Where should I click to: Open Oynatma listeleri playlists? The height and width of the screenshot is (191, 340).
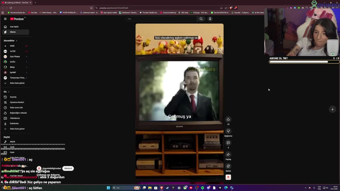point(16,102)
